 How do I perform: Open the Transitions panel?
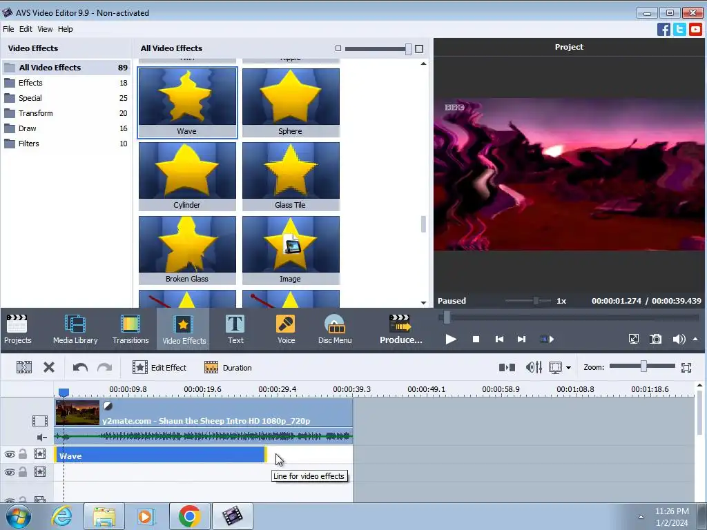tap(130, 329)
